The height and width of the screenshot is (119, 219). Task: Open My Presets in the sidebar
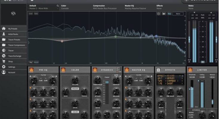click(x=13, y=29)
